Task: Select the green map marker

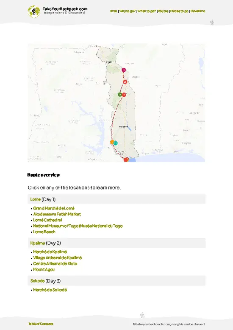Action: click(x=120, y=95)
